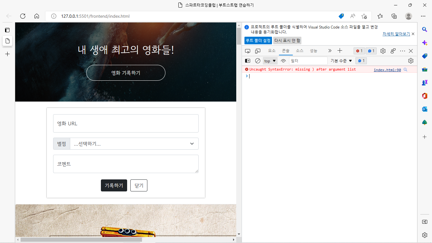
Task: Select current page tab in vertical tab bar
Action: [8, 41]
